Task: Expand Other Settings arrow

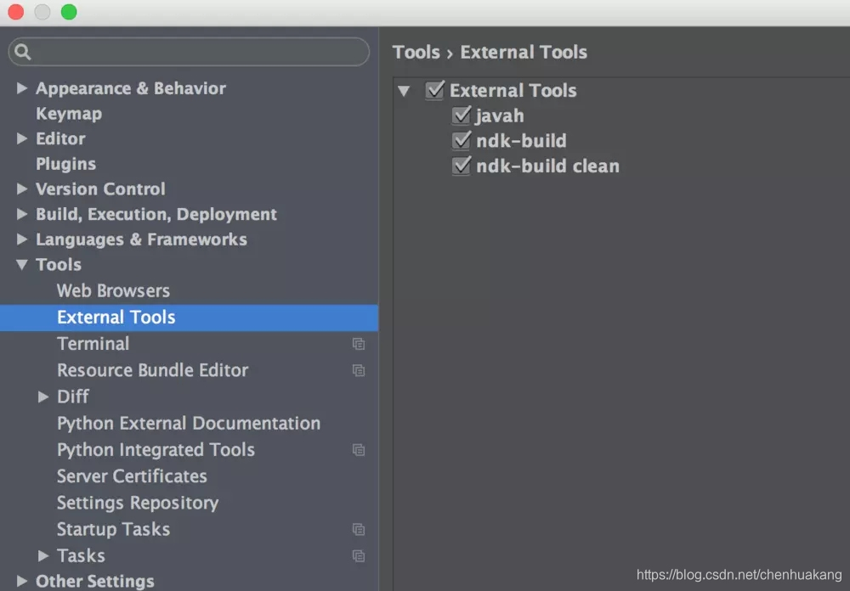Action: [22, 581]
